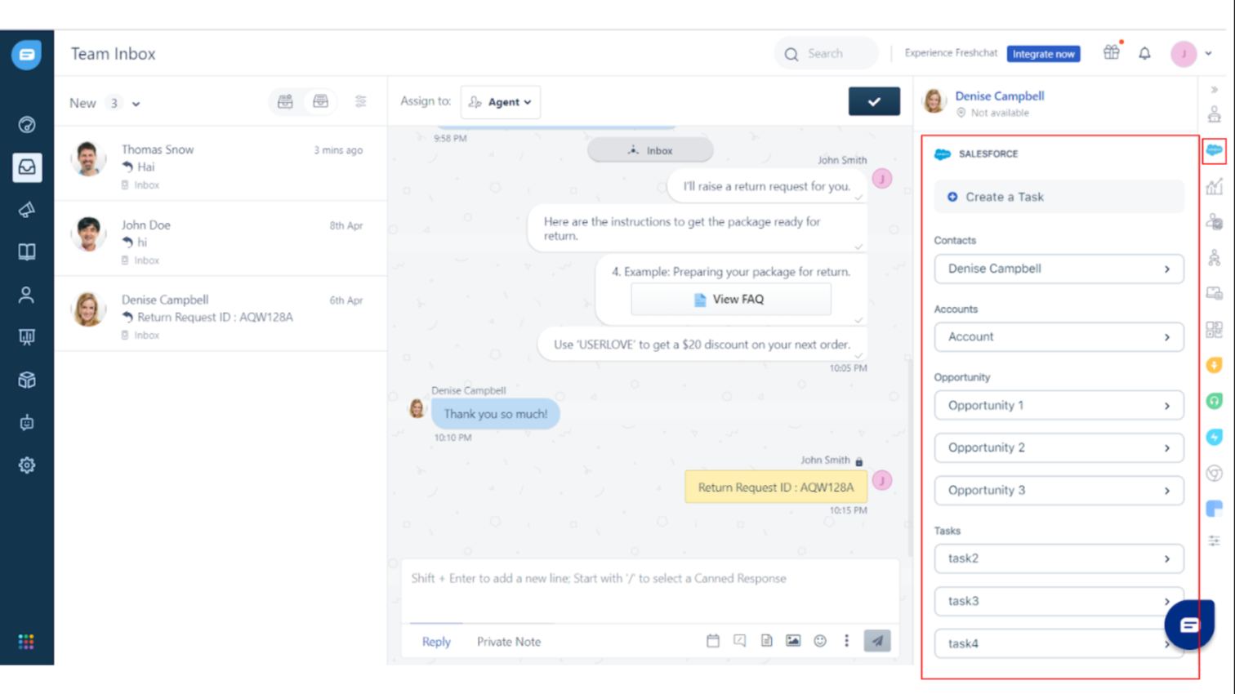Viewport: 1235px width, 694px height.
Task: Open the calendar icon in reply toolbar
Action: (x=713, y=641)
